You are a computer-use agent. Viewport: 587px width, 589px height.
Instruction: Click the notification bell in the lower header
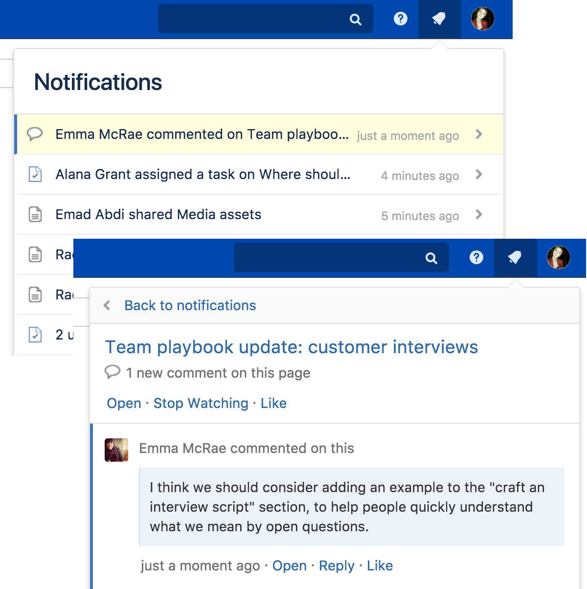pos(515,257)
